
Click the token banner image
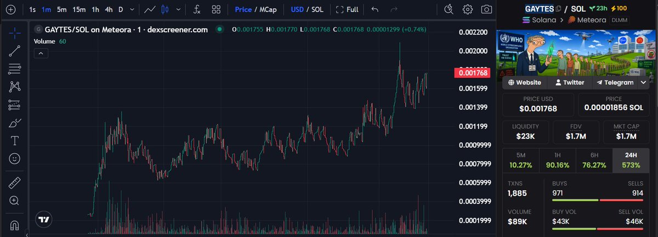(576, 52)
